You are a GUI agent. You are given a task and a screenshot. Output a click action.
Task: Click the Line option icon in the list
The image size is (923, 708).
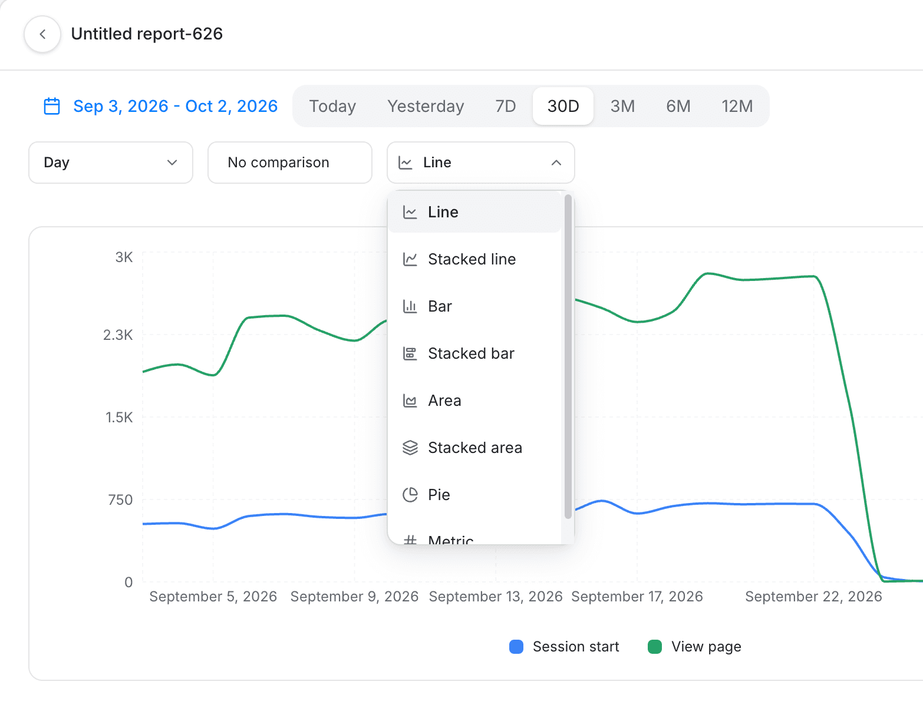click(x=410, y=212)
